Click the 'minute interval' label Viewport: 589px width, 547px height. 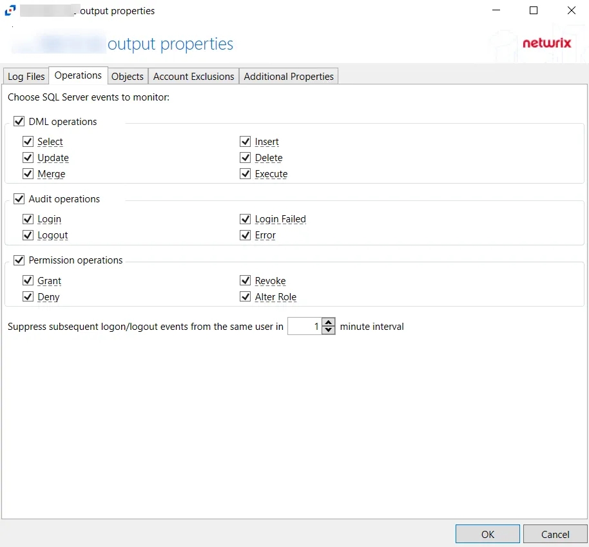tap(372, 327)
